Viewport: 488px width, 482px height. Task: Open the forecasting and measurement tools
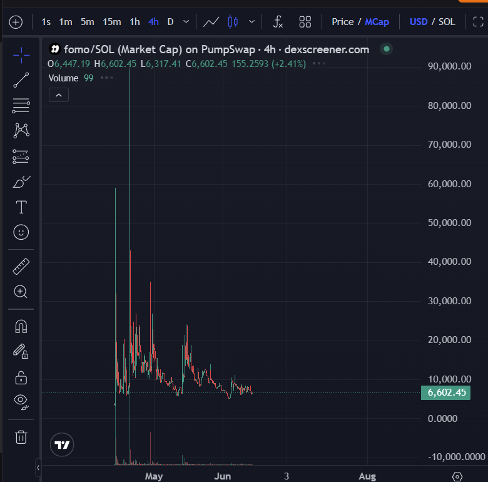coord(21,156)
